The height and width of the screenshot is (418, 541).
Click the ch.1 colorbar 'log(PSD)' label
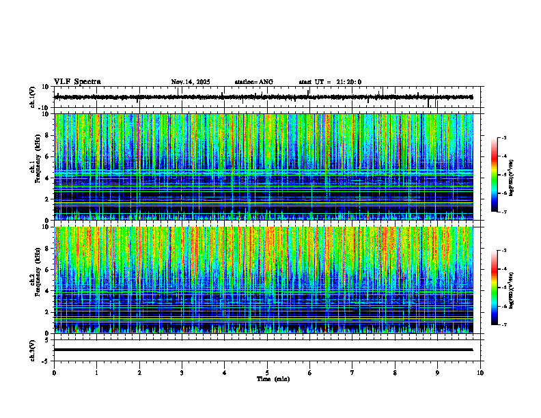512,178
